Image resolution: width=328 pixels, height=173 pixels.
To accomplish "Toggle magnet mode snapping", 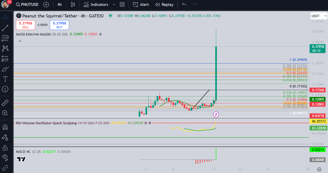I will pos(5,127).
